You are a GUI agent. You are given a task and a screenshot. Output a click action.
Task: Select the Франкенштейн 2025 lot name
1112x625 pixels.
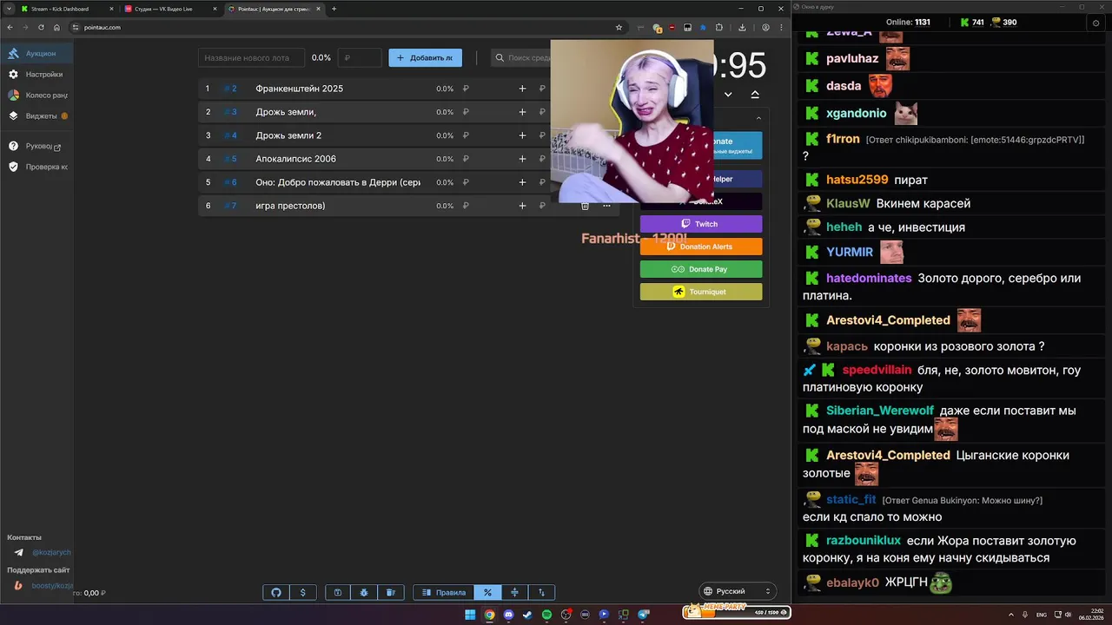(299, 89)
